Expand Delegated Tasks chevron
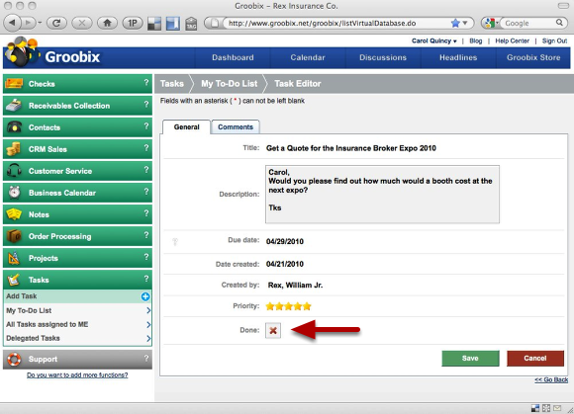This screenshot has width=574, height=414. click(148, 338)
